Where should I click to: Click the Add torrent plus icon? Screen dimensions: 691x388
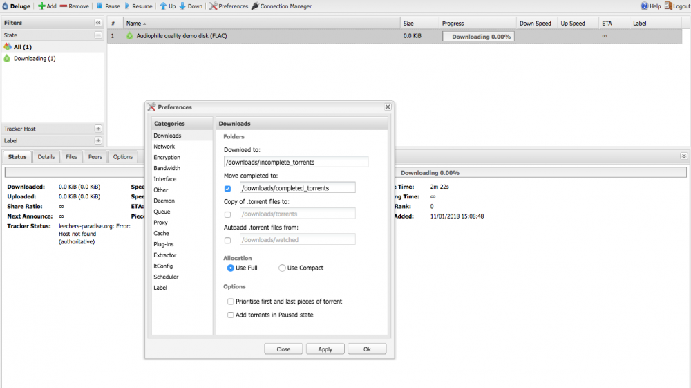click(x=41, y=6)
